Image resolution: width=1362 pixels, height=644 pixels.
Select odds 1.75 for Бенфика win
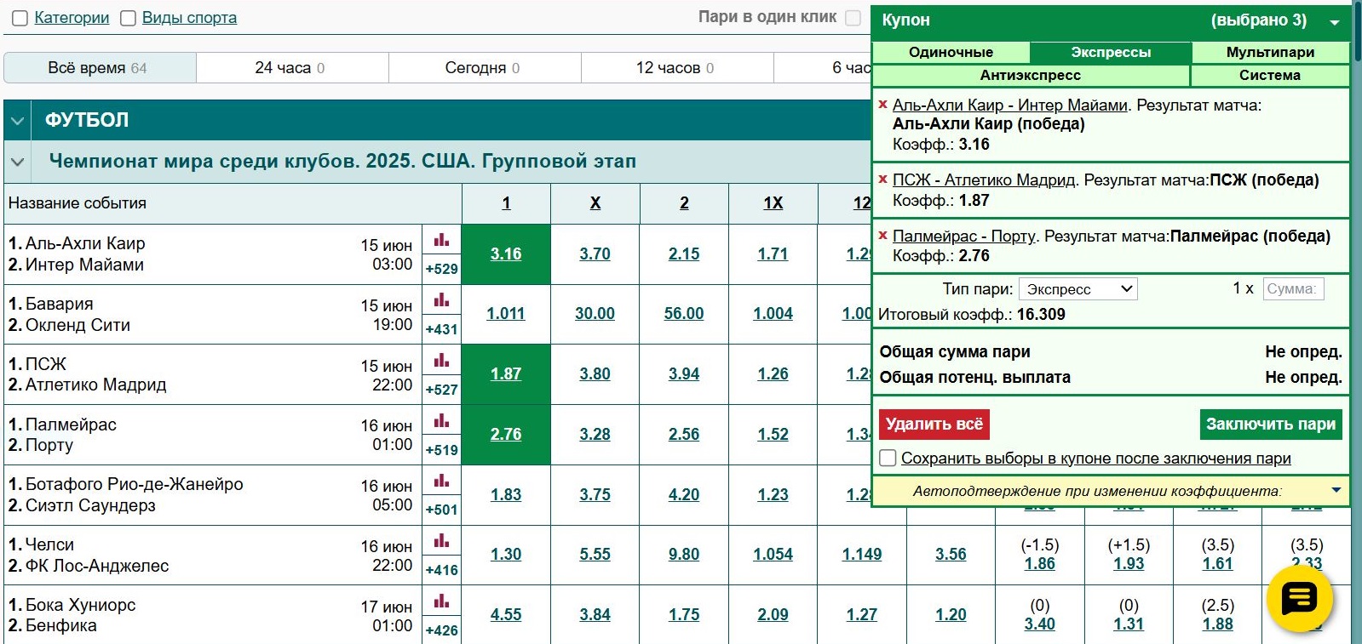[684, 615]
